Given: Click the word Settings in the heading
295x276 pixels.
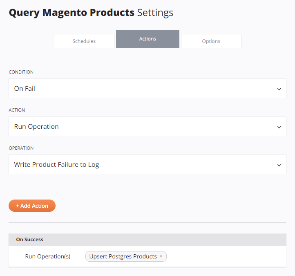Looking at the screenshot, I should tap(155, 13).
